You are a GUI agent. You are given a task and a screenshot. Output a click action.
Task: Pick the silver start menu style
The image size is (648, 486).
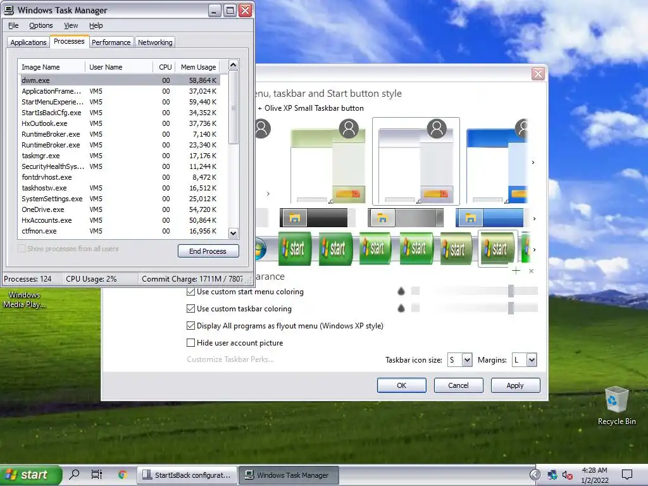(416, 161)
